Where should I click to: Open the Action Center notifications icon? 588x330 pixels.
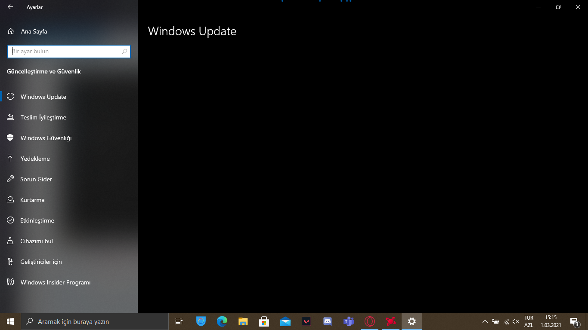tap(574, 321)
